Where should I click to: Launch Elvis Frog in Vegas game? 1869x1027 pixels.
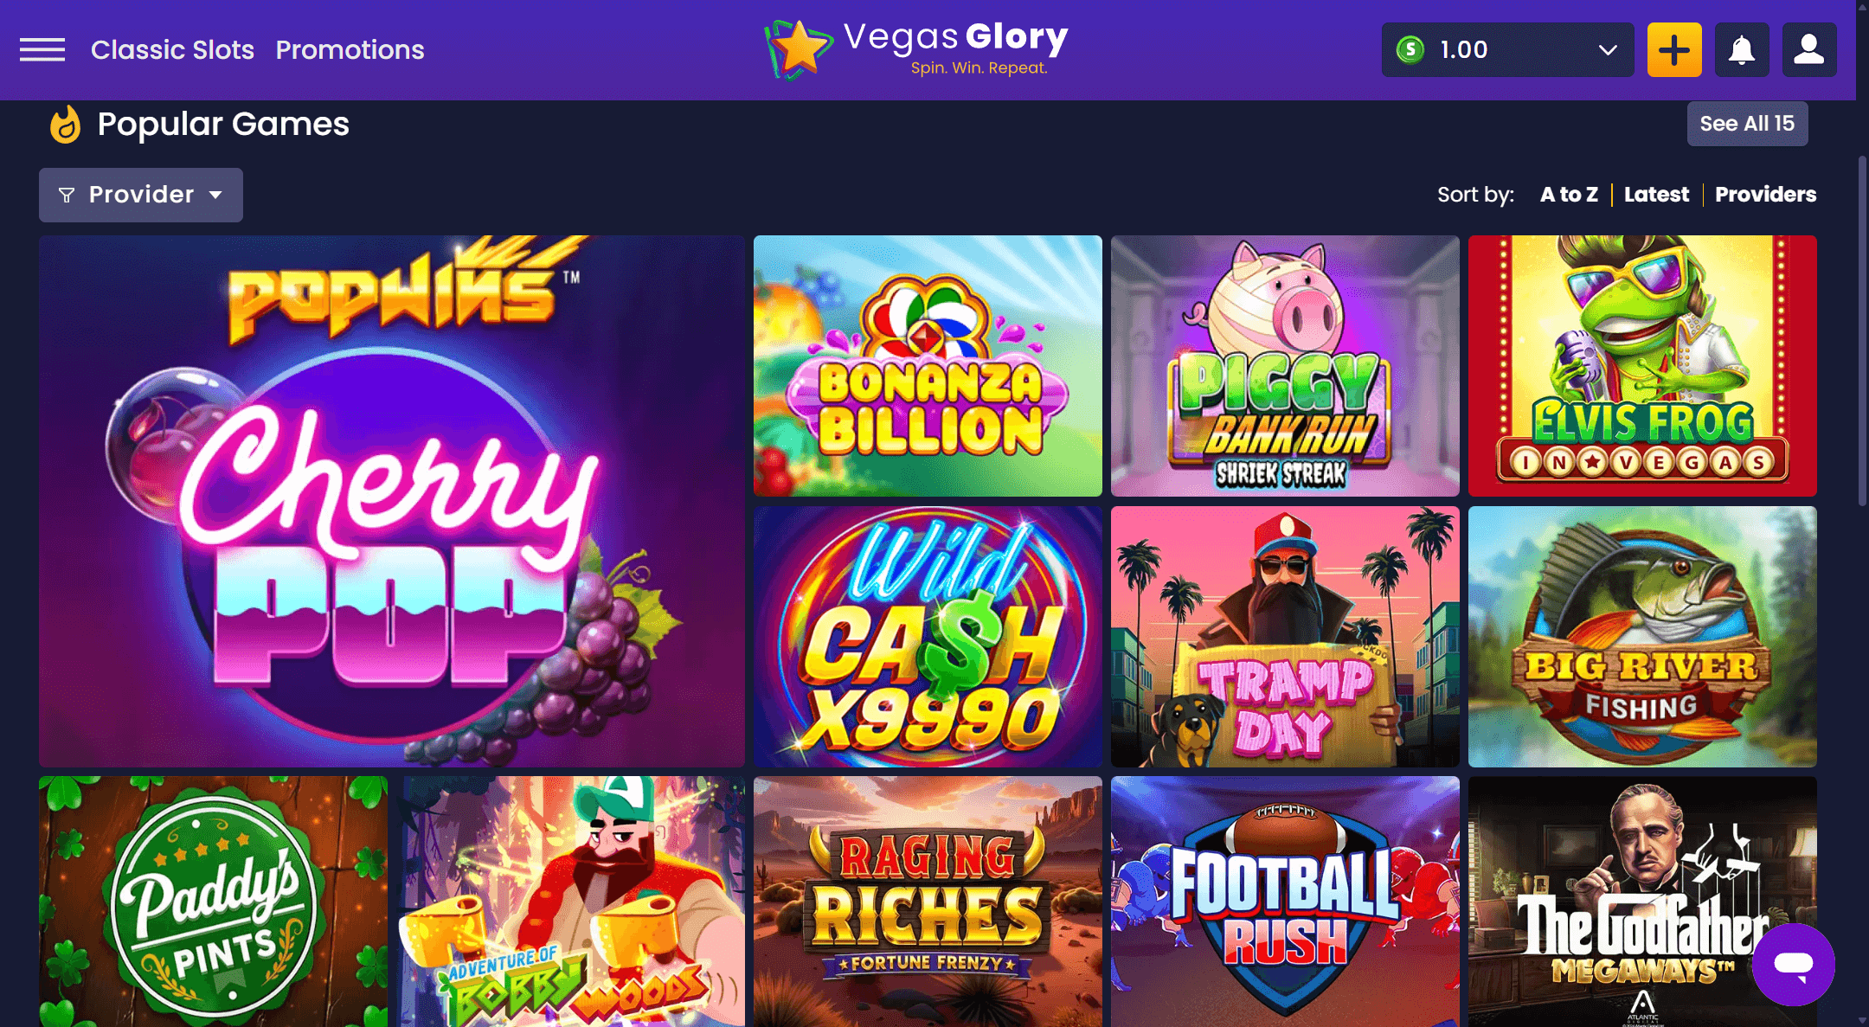1642,366
